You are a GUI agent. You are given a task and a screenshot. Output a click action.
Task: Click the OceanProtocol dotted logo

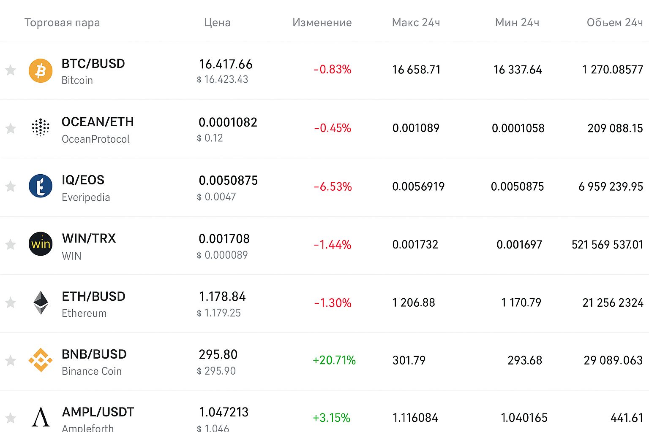point(41,128)
